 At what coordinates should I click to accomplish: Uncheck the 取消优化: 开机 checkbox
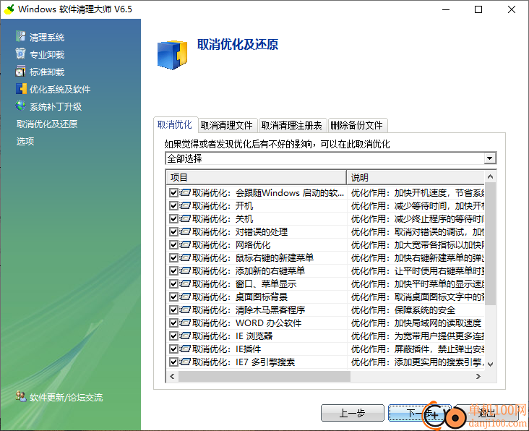(x=173, y=205)
